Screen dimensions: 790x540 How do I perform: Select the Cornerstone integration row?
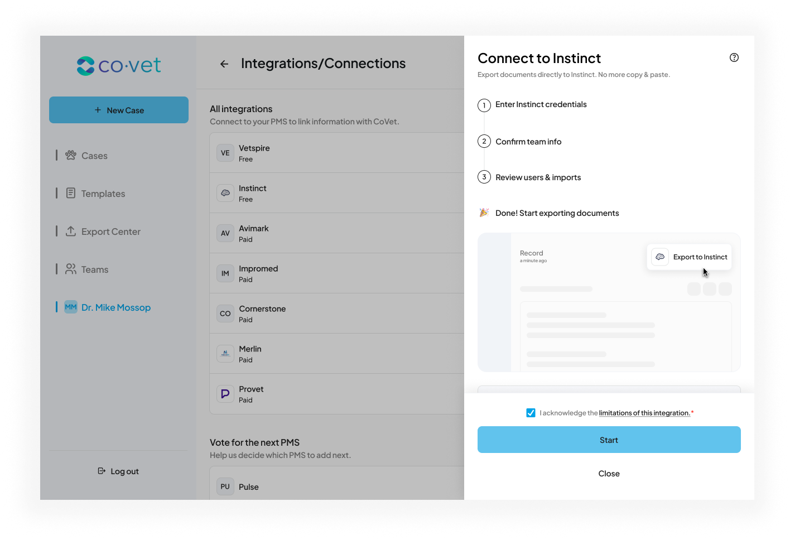point(337,314)
